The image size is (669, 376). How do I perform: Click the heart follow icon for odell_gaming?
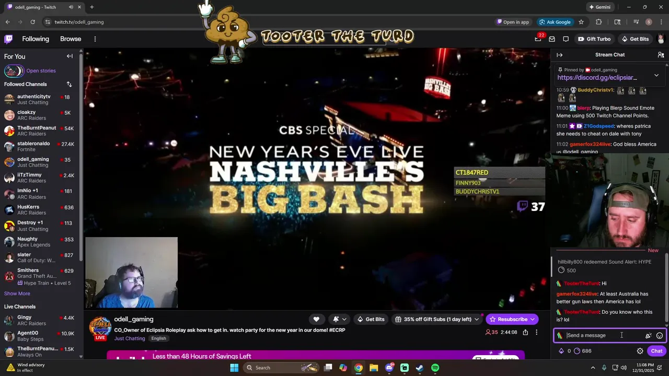[316, 319]
